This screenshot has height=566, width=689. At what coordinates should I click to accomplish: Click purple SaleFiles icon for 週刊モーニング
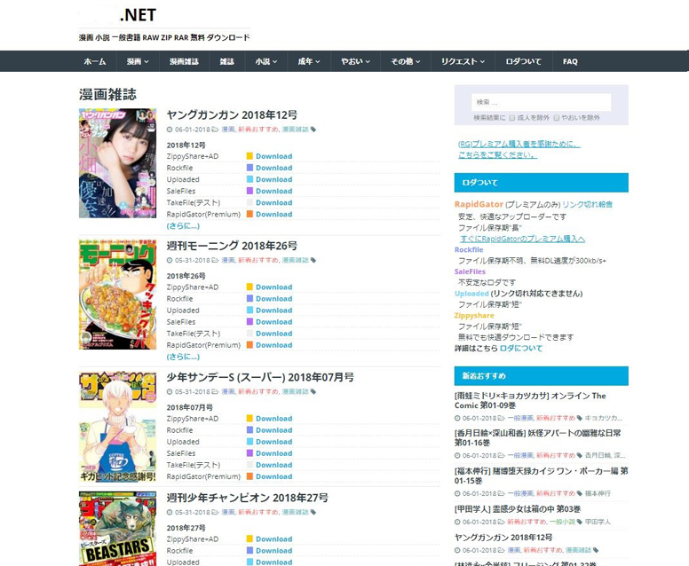coord(249,322)
